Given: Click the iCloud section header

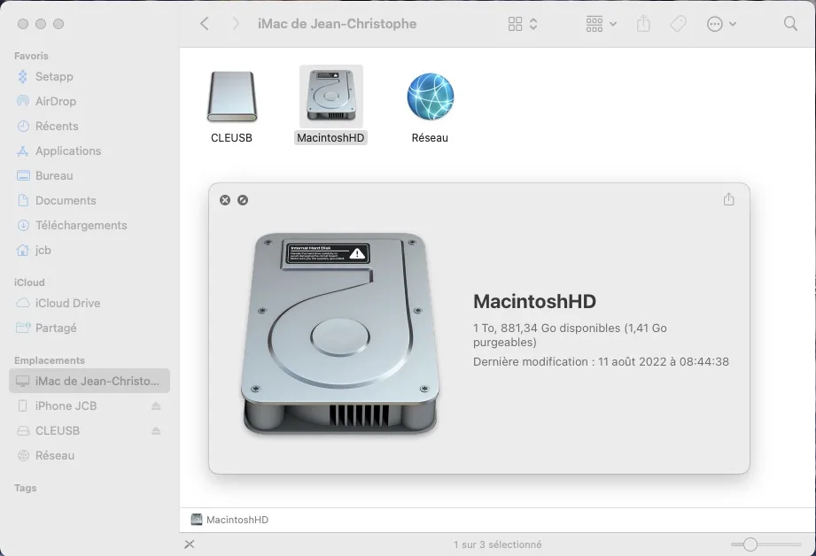Looking at the screenshot, I should [29, 282].
